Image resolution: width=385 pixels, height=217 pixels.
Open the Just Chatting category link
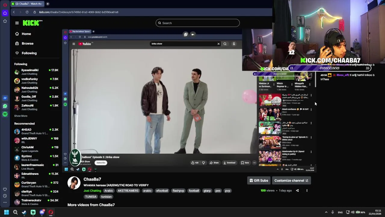pos(92,191)
